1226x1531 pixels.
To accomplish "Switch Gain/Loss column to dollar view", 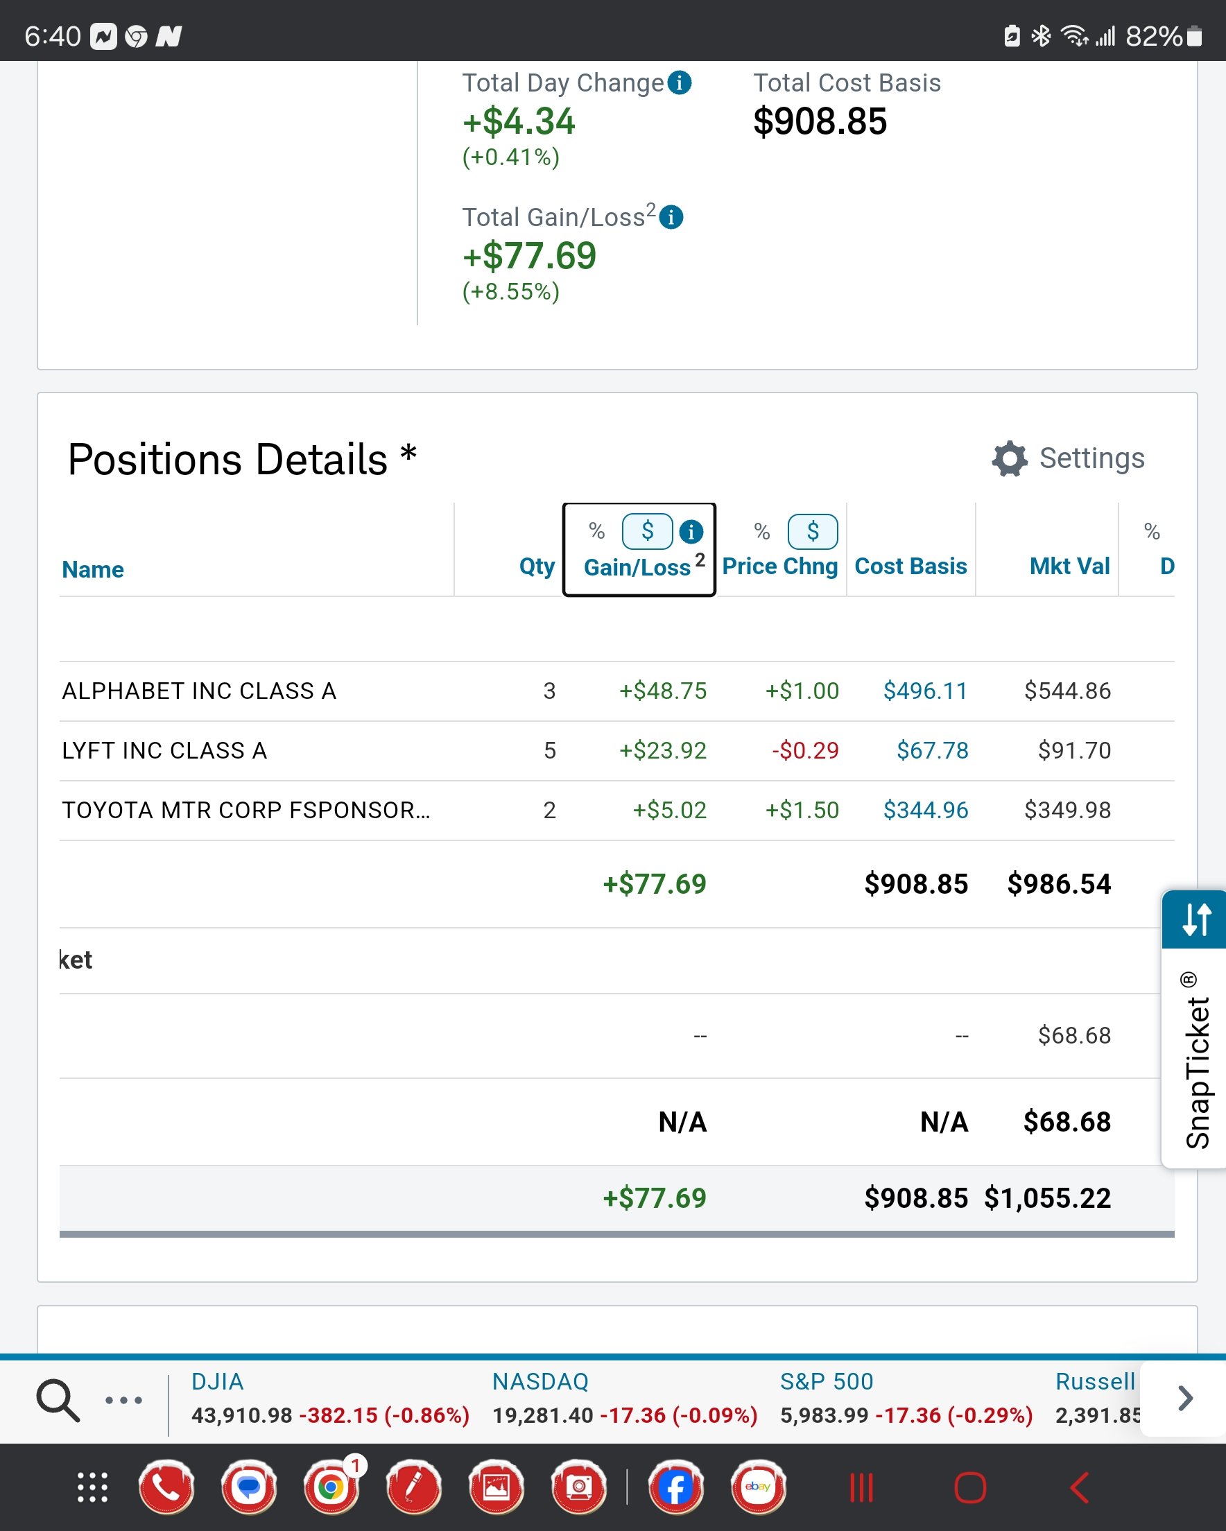I will click(647, 531).
